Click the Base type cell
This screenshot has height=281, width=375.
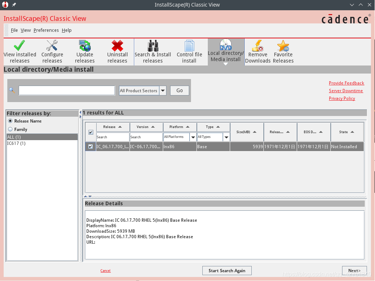[x=213, y=147]
